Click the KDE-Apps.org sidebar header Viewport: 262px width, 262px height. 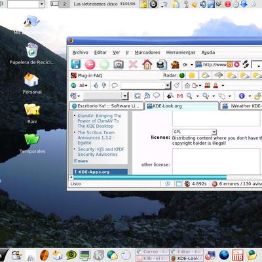tap(100, 172)
